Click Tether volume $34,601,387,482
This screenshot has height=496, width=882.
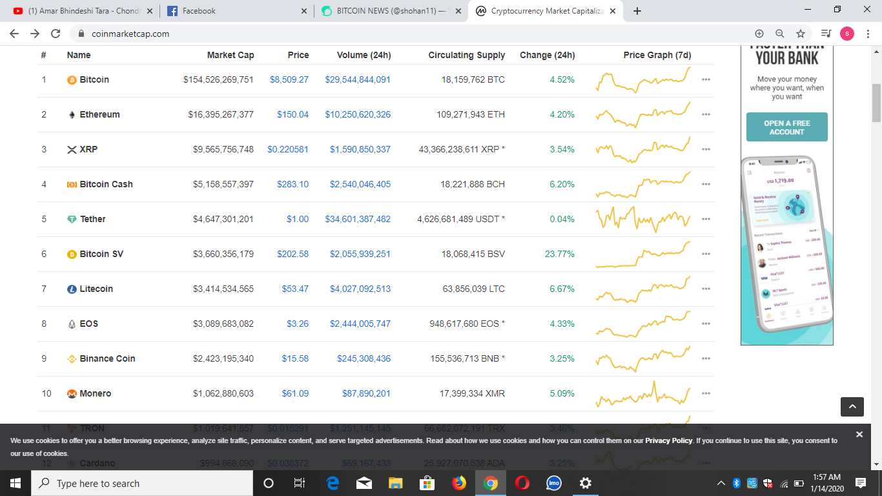click(358, 220)
